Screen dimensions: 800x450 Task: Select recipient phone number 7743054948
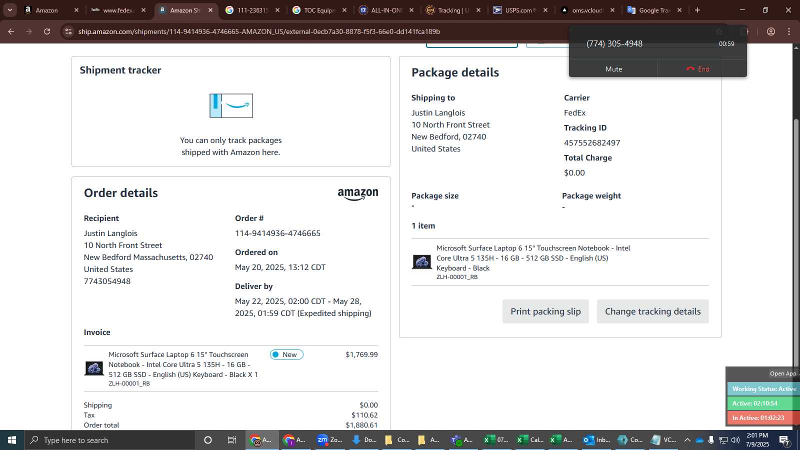[x=107, y=281]
